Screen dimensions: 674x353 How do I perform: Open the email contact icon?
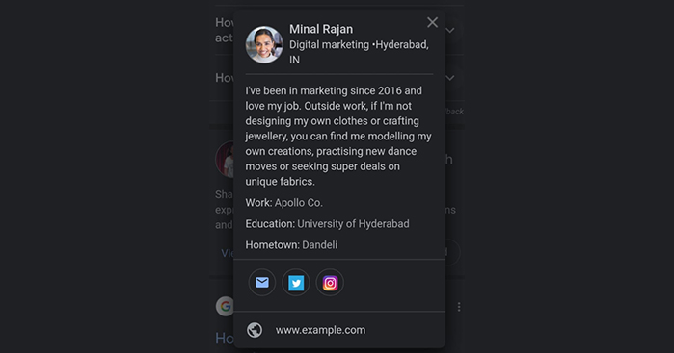pyautogui.click(x=261, y=283)
